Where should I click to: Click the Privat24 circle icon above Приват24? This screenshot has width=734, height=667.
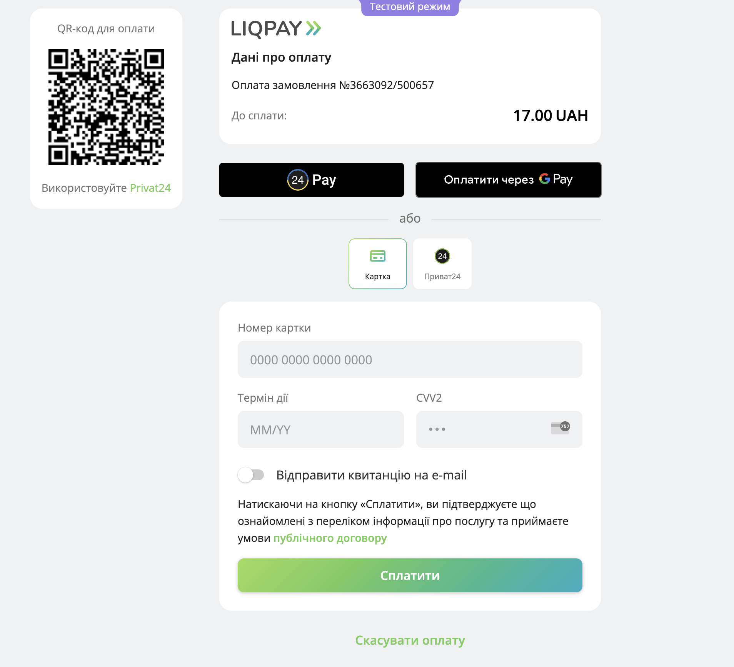[442, 255]
